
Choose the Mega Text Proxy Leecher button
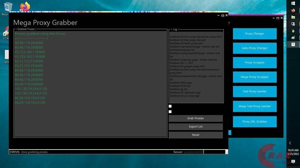(x=254, y=106)
